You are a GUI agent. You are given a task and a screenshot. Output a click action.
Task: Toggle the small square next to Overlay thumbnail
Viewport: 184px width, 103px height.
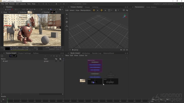pyautogui.click(x=56, y=12)
